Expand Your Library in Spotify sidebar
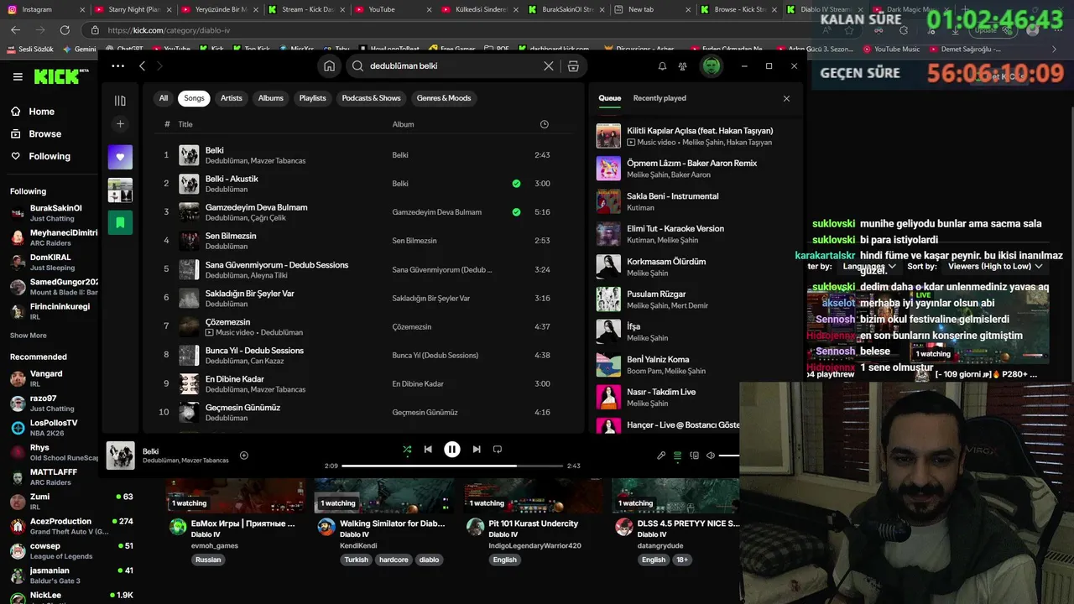This screenshot has width=1074, height=604. [120, 101]
